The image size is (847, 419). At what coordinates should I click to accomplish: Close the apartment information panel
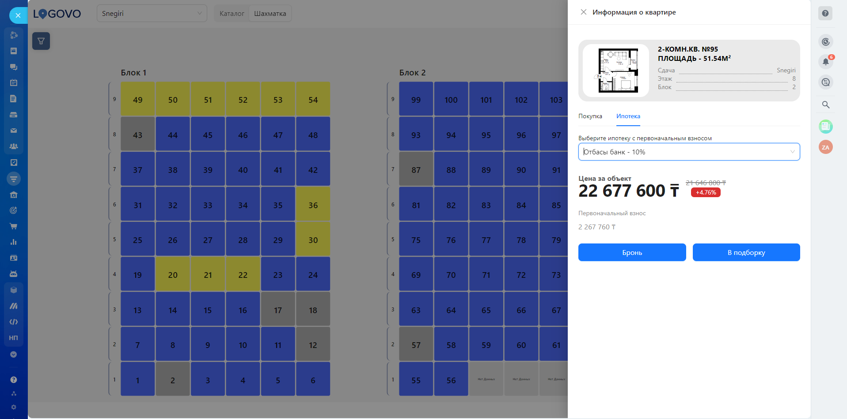tap(584, 12)
